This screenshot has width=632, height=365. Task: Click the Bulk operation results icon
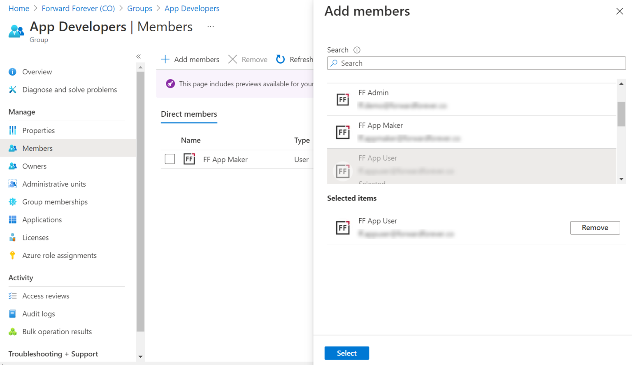[13, 332]
